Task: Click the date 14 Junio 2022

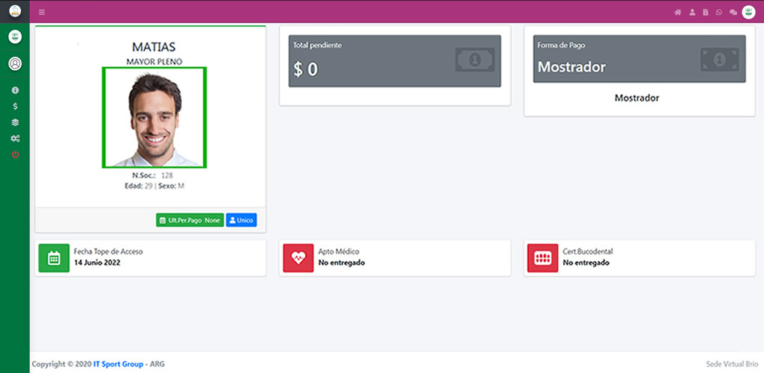Action: (x=97, y=263)
